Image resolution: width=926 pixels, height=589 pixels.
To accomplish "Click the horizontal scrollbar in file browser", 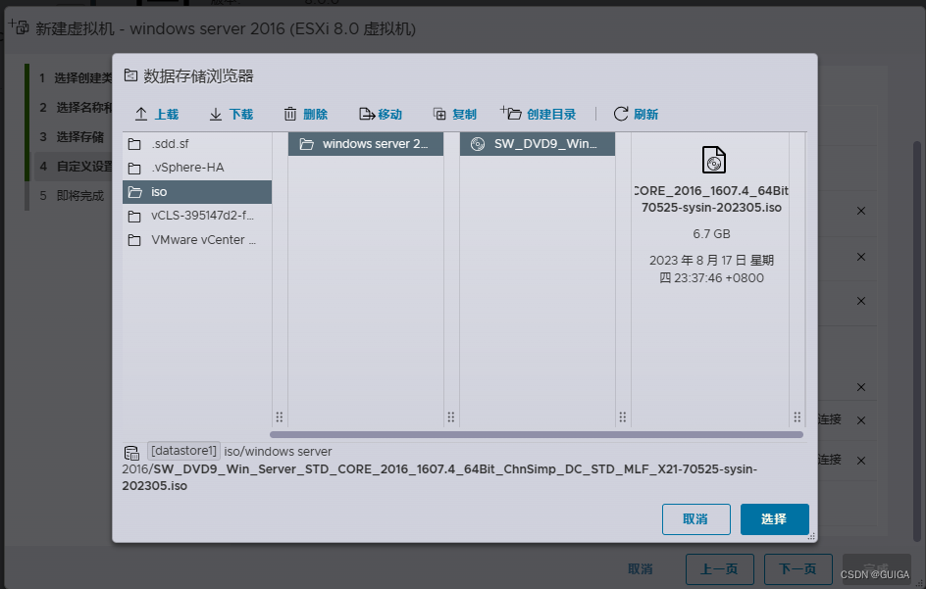I will (x=537, y=435).
